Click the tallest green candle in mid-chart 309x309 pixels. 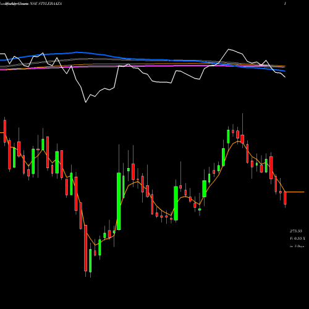(x=119, y=201)
